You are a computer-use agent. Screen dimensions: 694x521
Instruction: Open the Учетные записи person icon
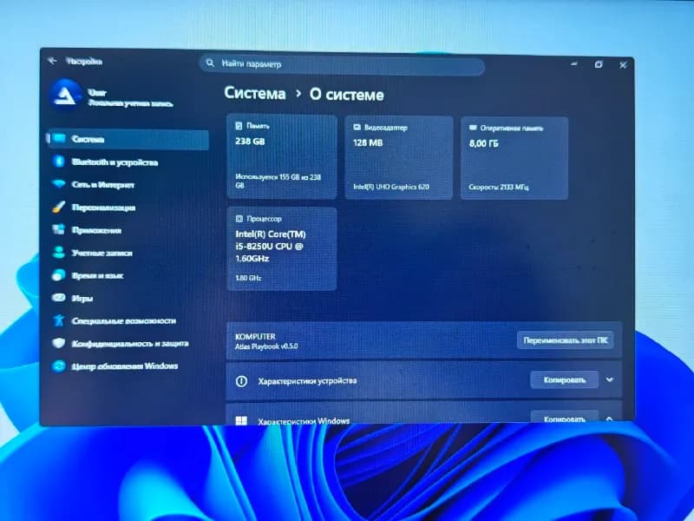58,252
